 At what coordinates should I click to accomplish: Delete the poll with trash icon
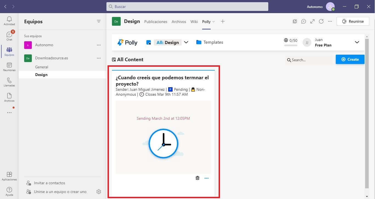point(198,178)
